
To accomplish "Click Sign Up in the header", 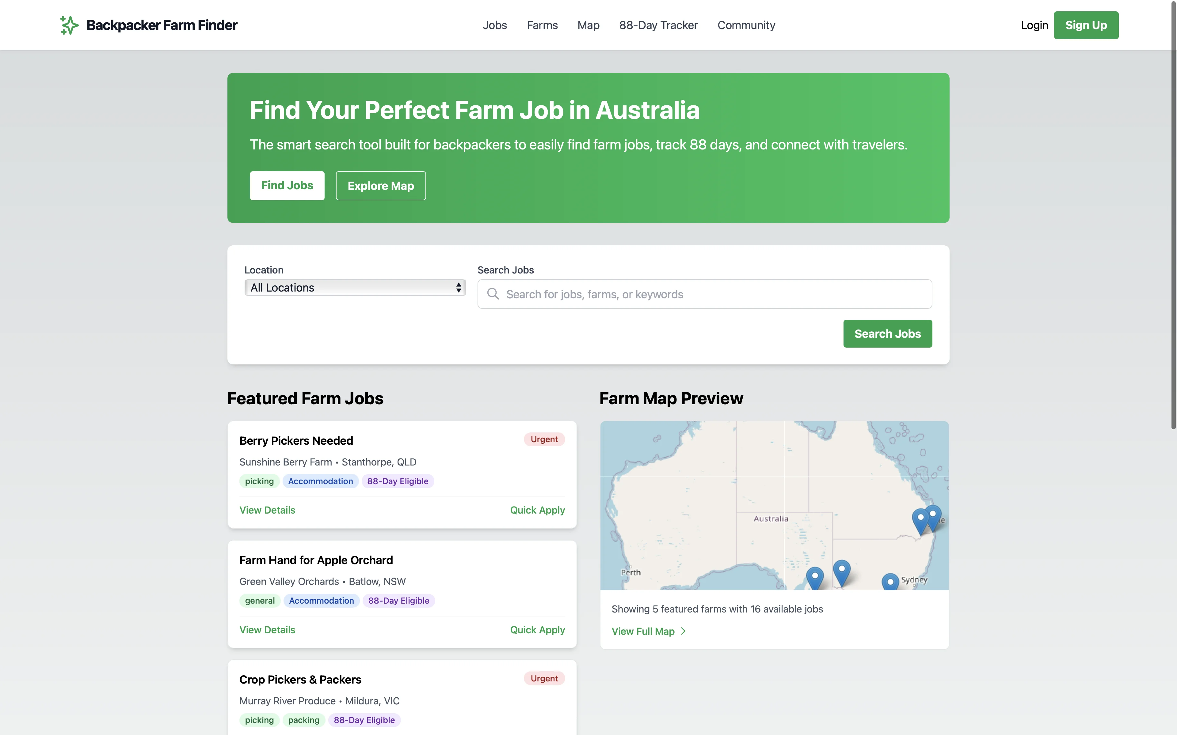I will pos(1086,25).
